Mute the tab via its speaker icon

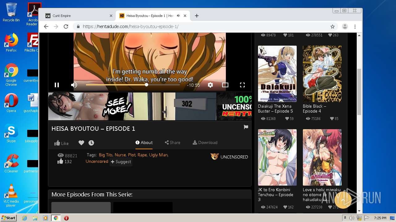coord(179,16)
